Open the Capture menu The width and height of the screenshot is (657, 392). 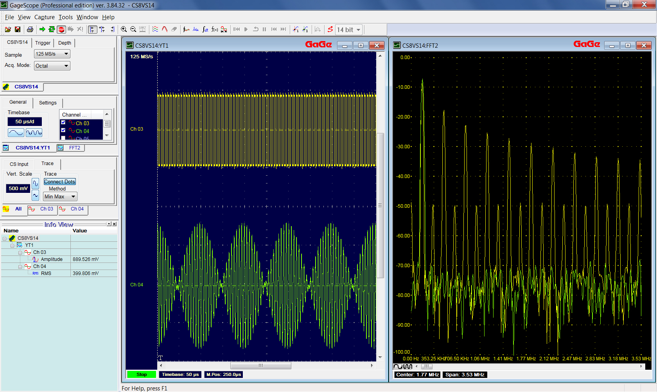tap(44, 17)
